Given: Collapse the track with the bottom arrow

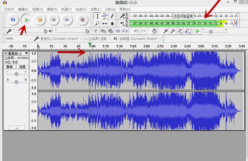Looking at the screenshot, I should click(x=16, y=128).
